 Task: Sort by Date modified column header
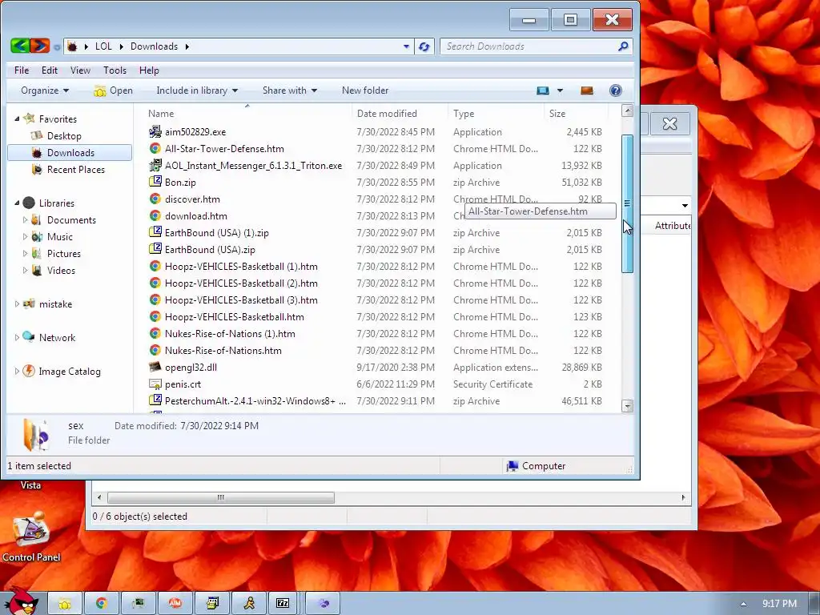coord(400,114)
